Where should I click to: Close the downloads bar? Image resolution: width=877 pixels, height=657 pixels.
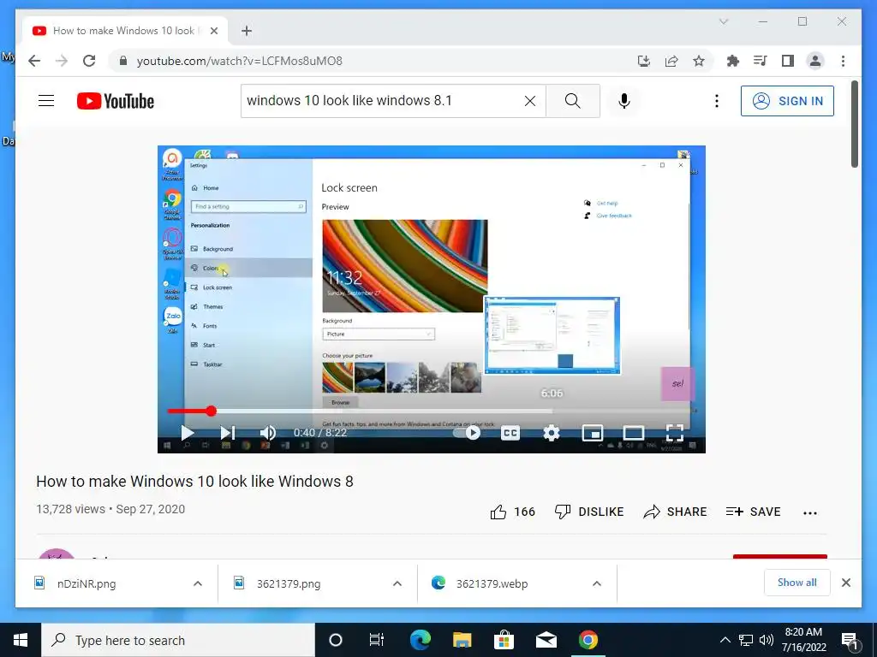[x=845, y=583]
